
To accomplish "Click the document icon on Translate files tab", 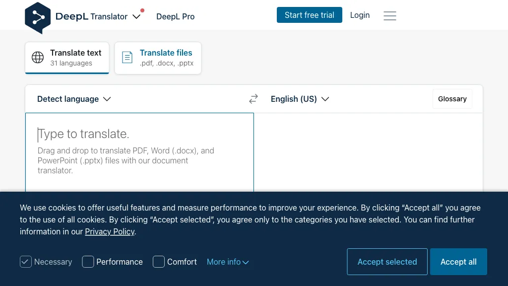I will [x=127, y=58].
